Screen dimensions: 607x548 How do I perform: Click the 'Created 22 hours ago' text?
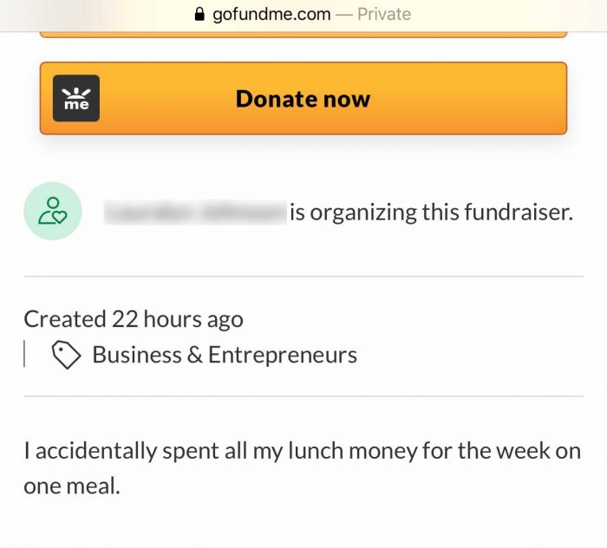click(x=134, y=319)
